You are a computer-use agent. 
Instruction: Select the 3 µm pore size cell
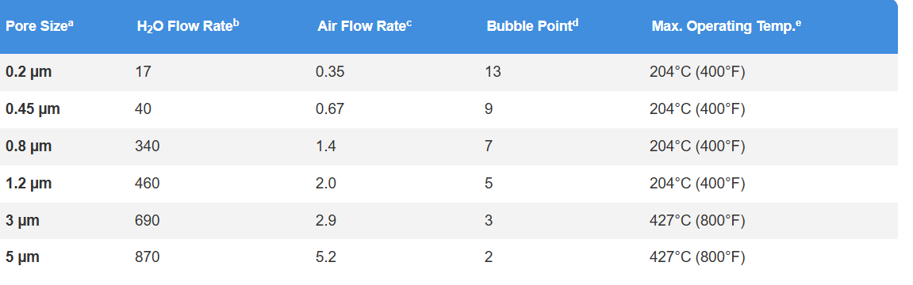click(x=23, y=221)
